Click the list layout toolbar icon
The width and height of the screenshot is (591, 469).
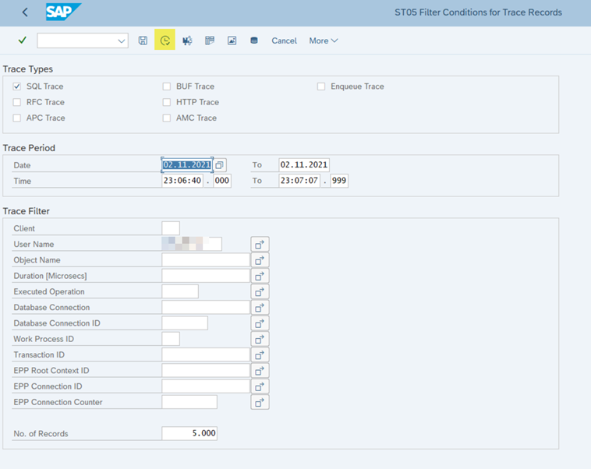coord(210,41)
